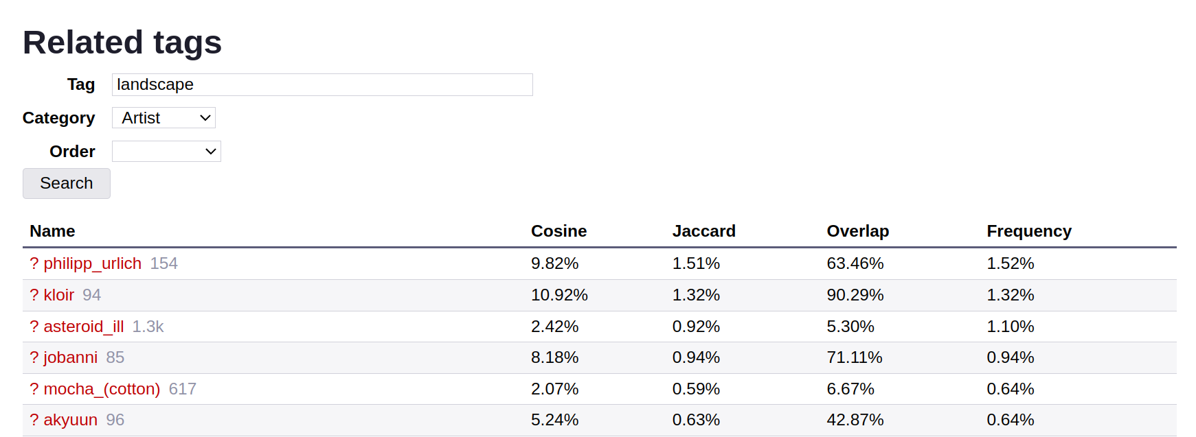Screen dimensions: 1196x437
Task: Follow the kloir artist tag link
Action: [x=58, y=295]
